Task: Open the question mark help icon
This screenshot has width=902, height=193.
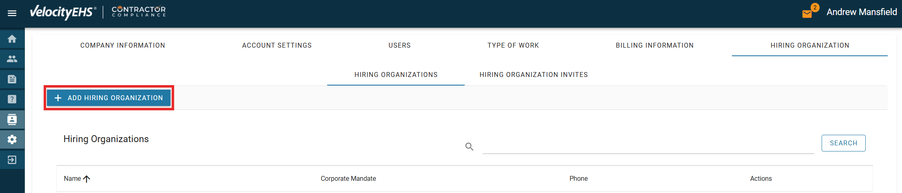Action: (x=12, y=99)
